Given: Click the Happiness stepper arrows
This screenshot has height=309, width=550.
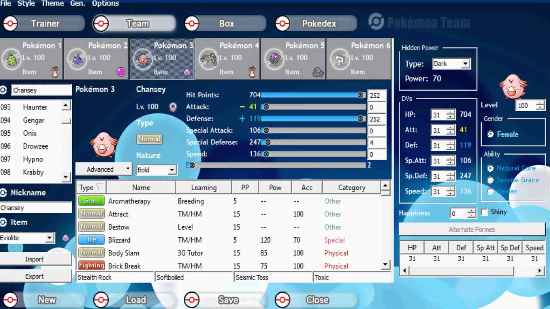Looking at the screenshot, I should click(x=472, y=213).
